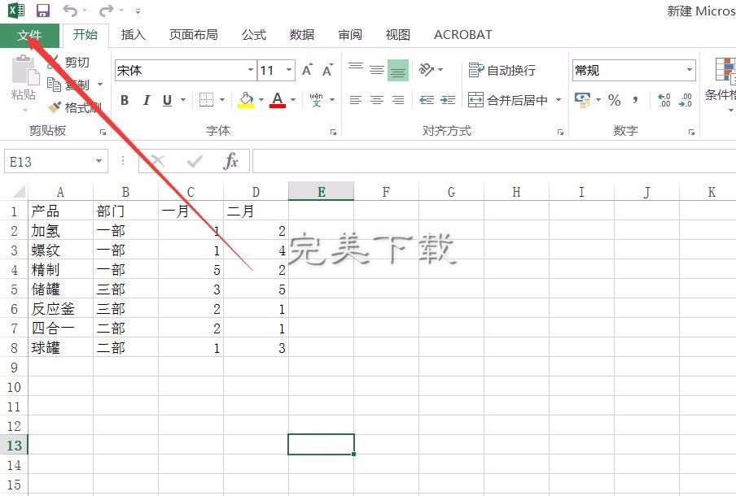Switch to the 页面布局 tab

(x=194, y=35)
